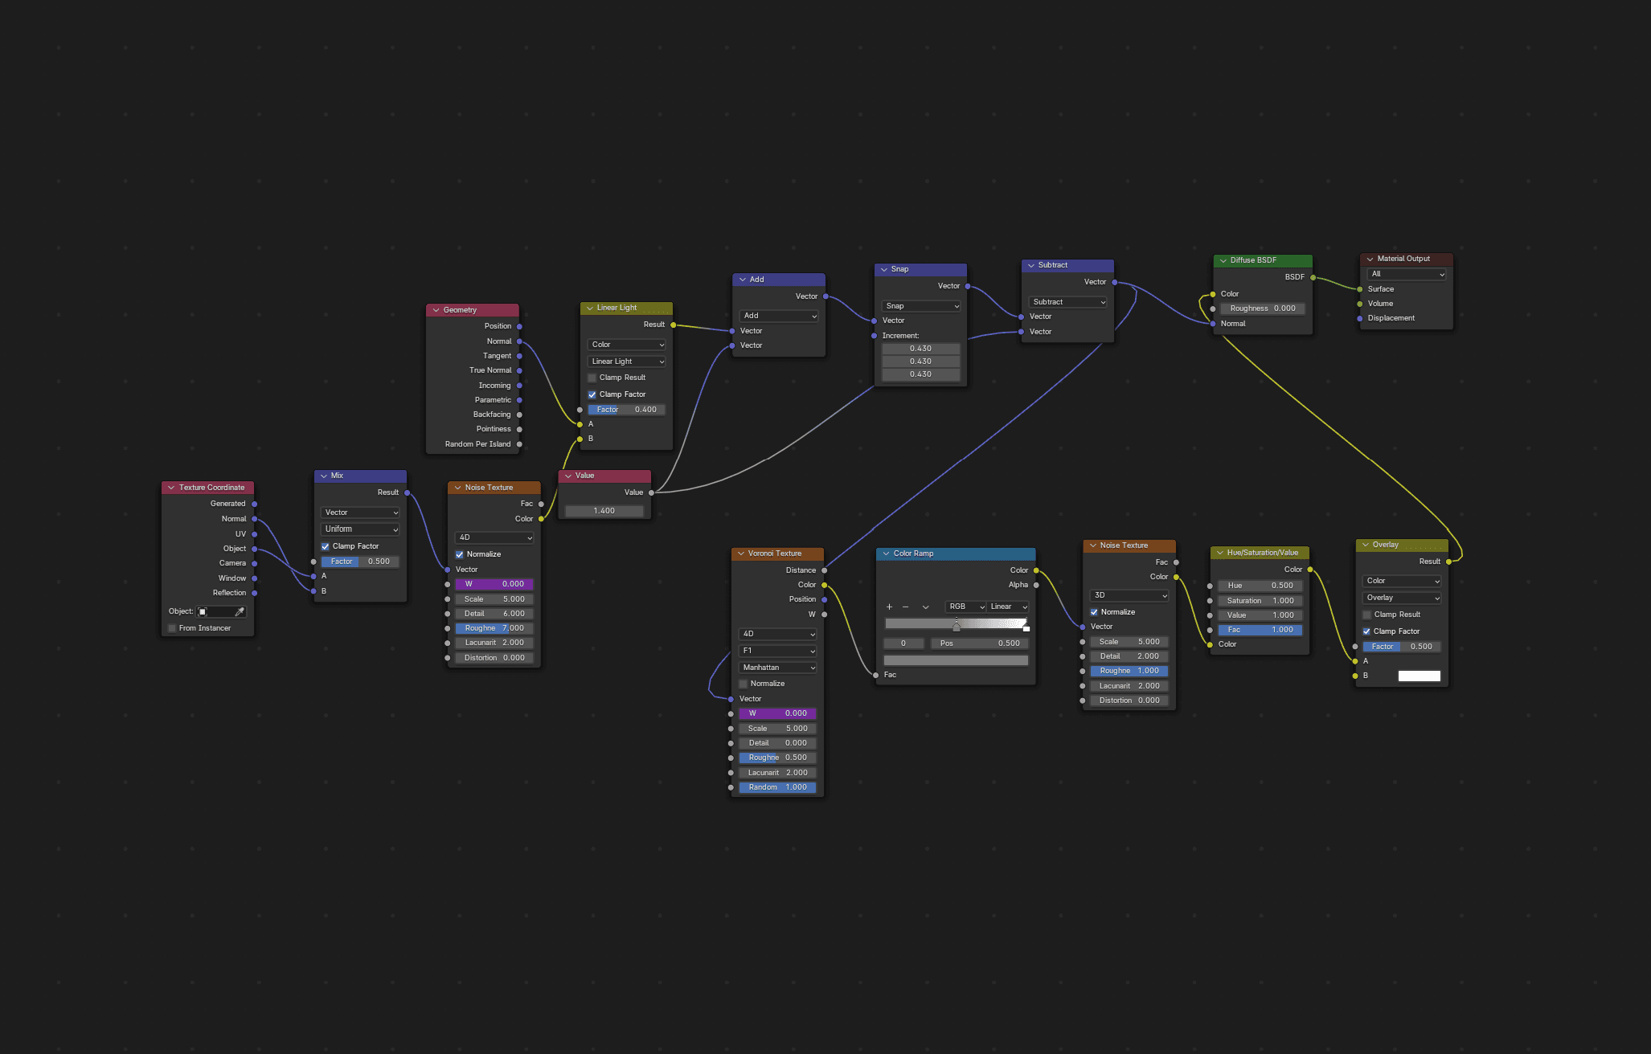This screenshot has height=1054, width=1651.
Task: Open the Overlay blend mode dropdown
Action: (x=1402, y=598)
